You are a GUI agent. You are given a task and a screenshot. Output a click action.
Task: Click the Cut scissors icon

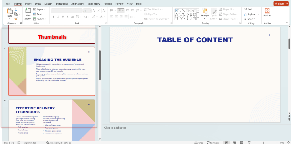(x=16, y=9)
